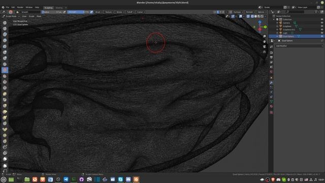The width and height of the screenshot is (325, 183).
Task: Open the Options dropdown
Action: pos(262,12)
